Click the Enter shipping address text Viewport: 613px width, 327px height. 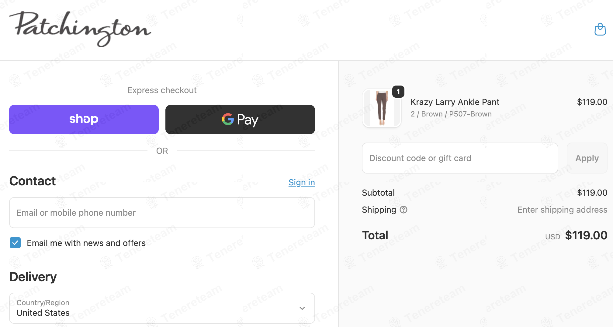(562, 210)
